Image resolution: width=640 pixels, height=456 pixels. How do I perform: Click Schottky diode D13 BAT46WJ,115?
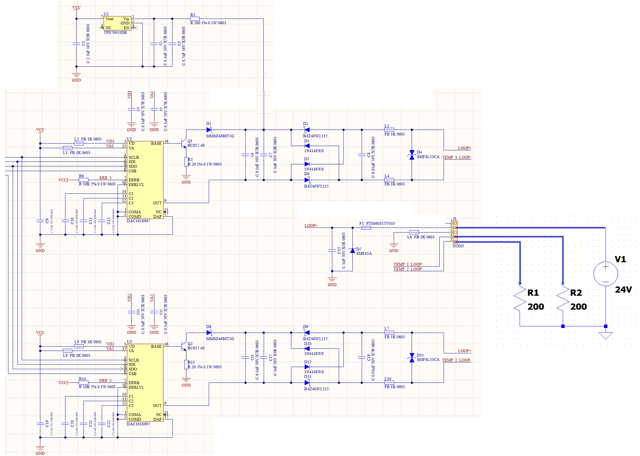coord(307,383)
